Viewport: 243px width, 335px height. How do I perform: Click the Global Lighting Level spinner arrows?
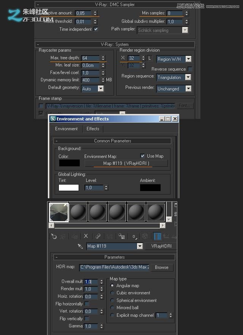106,188
